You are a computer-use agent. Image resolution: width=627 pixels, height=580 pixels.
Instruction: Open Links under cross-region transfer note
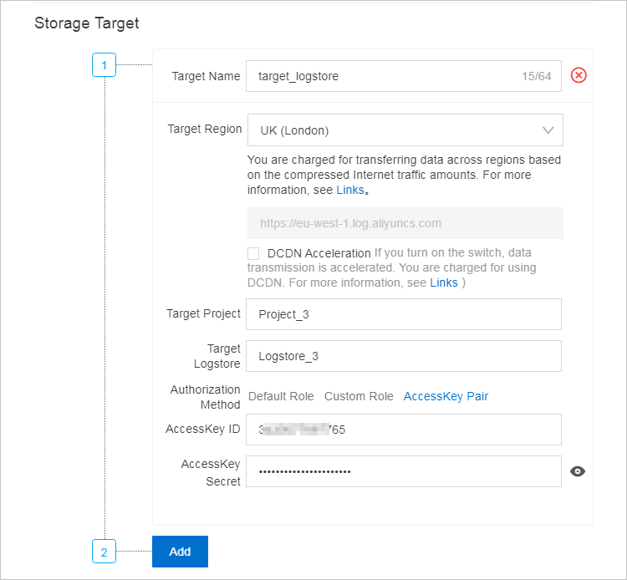350,190
